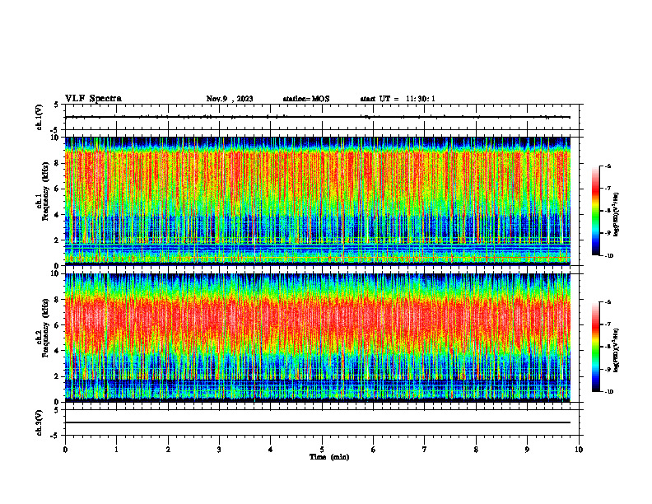Click the "5" tick of ch.1(V) panel
Screen dimensions: 652x504
pyautogui.click(x=58, y=105)
